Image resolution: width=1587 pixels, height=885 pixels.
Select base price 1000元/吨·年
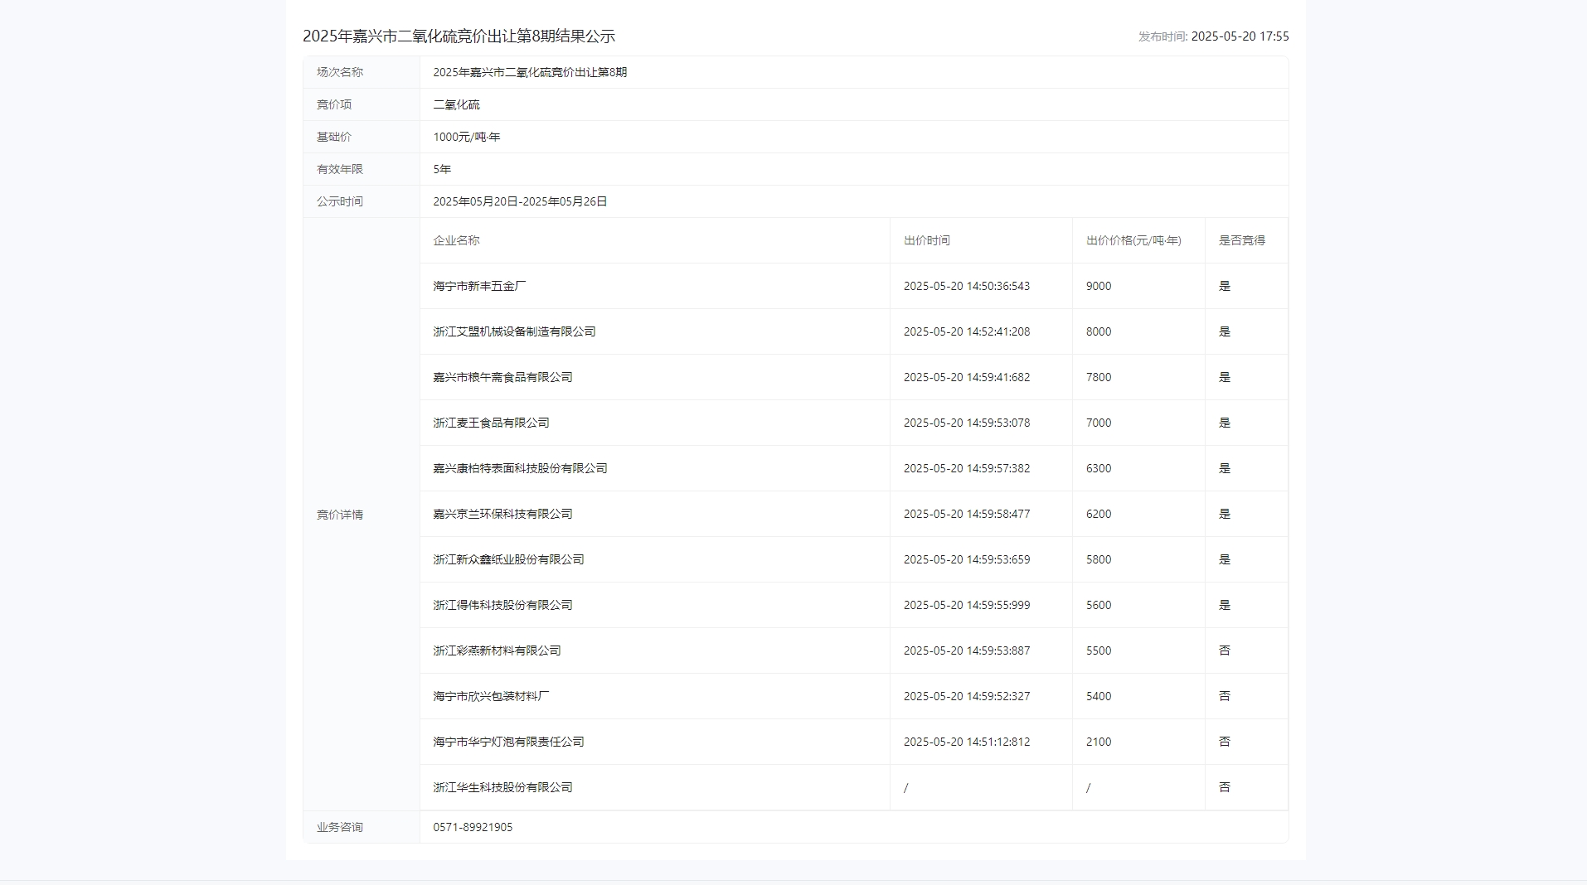[467, 137]
